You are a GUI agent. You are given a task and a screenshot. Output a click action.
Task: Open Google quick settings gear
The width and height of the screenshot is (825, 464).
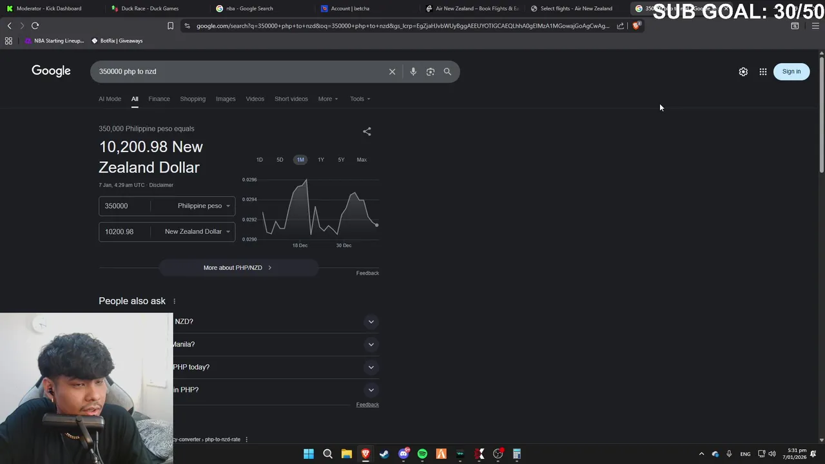(x=743, y=72)
